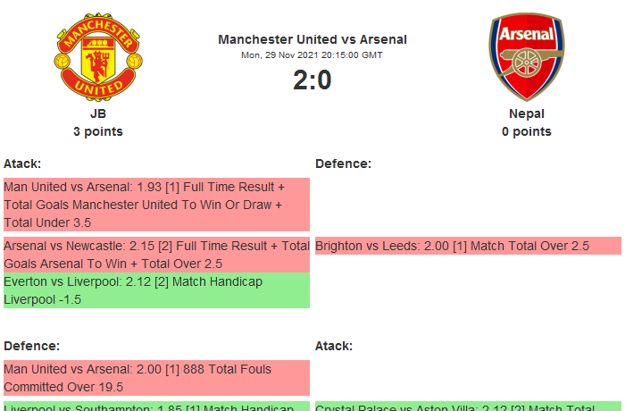The width and height of the screenshot is (625, 411).
Task: Click the Manchester United vs Arsenal match title
Action: 312,39
